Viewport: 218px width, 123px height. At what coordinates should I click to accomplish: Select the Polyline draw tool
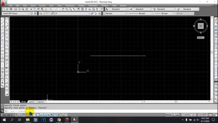click(2, 26)
